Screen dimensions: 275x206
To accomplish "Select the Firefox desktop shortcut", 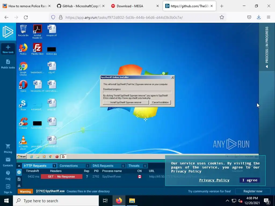I will 23,49.
